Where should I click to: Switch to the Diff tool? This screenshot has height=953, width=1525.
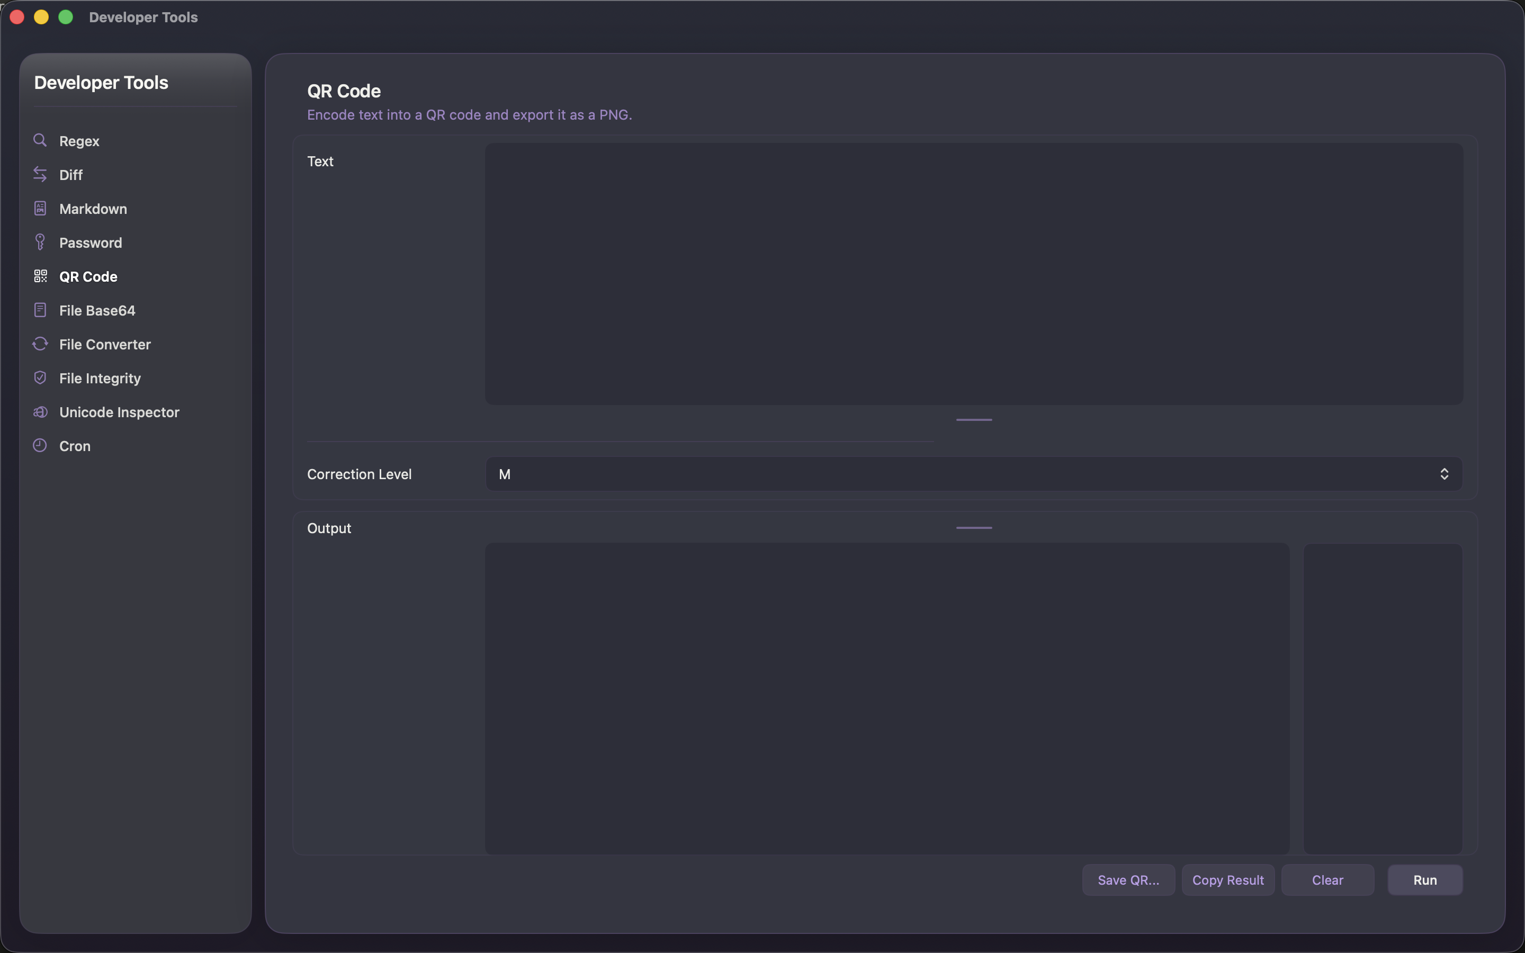coord(135,175)
